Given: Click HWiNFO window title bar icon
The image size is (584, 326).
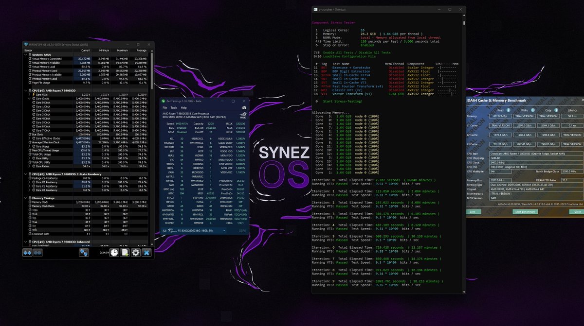Looking at the screenshot, I should click(26, 44).
